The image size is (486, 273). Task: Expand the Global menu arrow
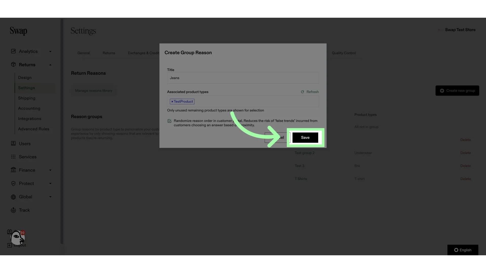50,197
